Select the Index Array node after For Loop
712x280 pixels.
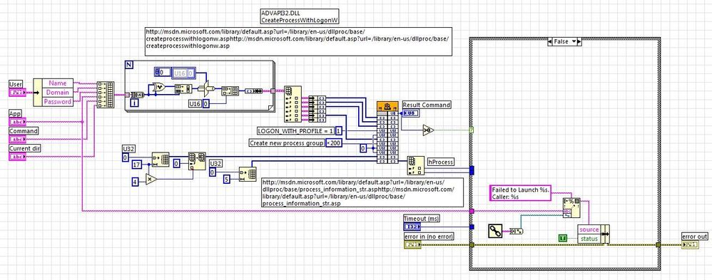293,104
